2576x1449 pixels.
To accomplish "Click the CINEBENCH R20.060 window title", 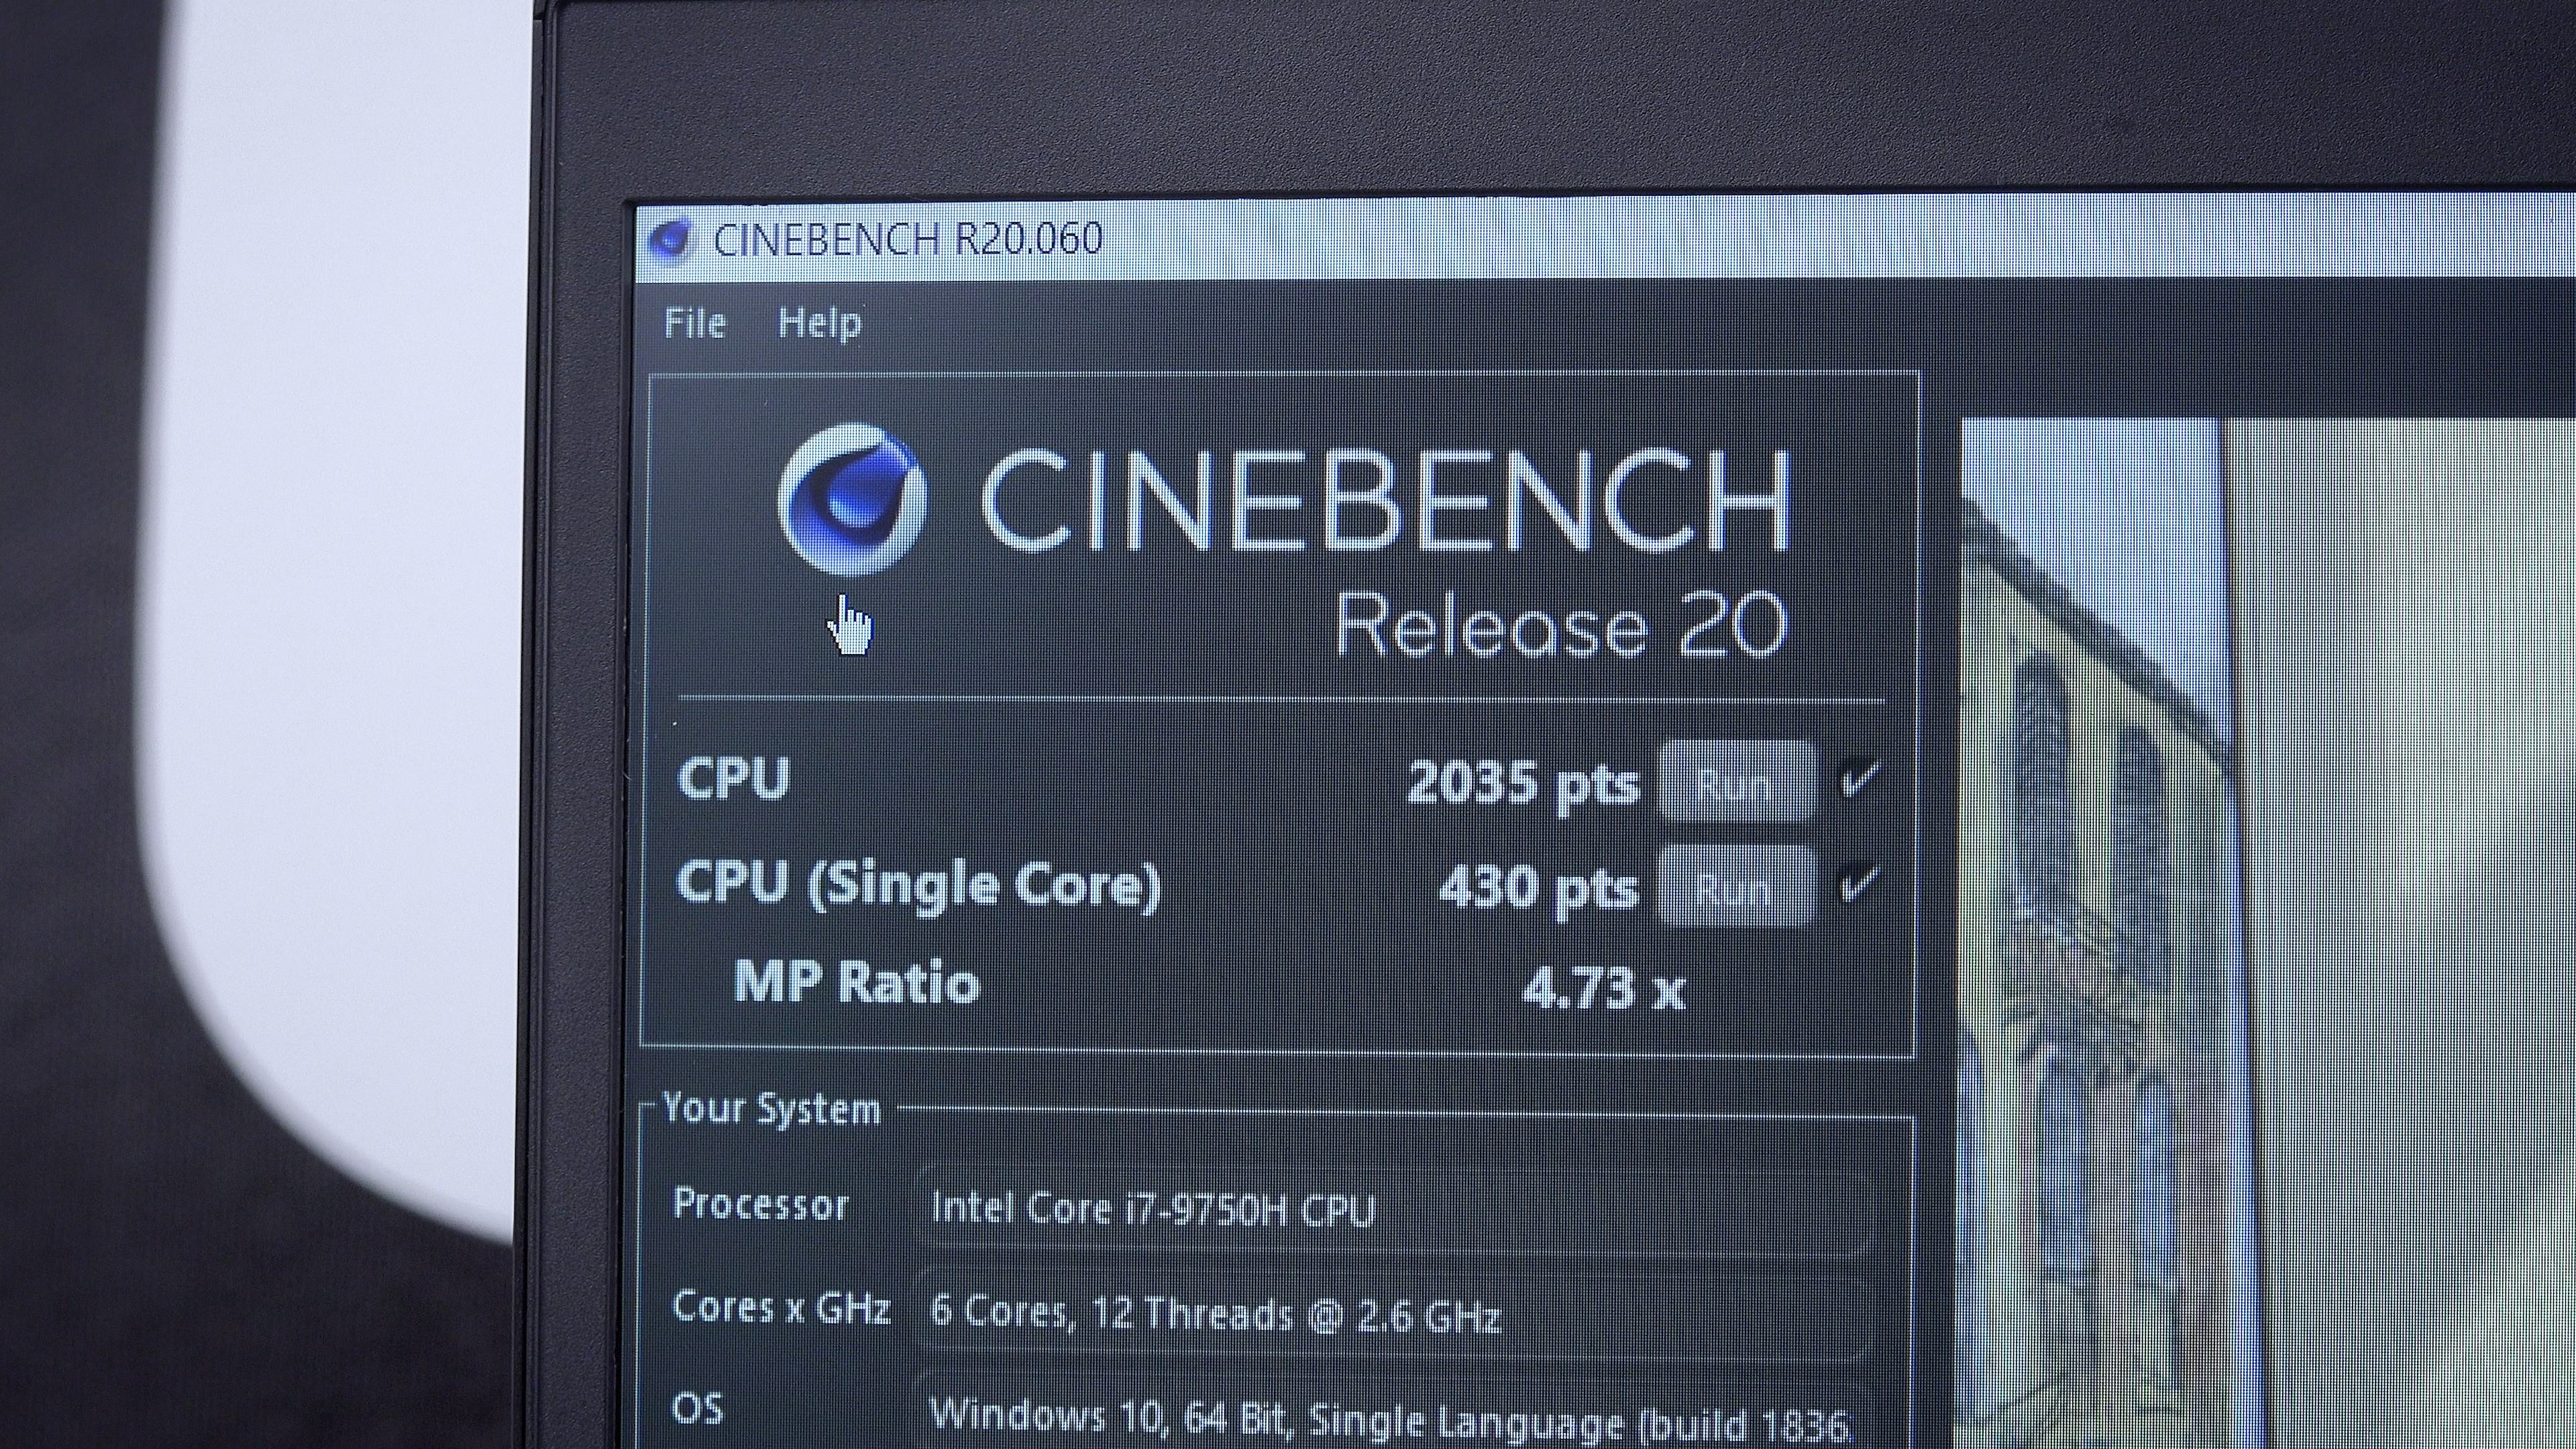I will pos(908,240).
